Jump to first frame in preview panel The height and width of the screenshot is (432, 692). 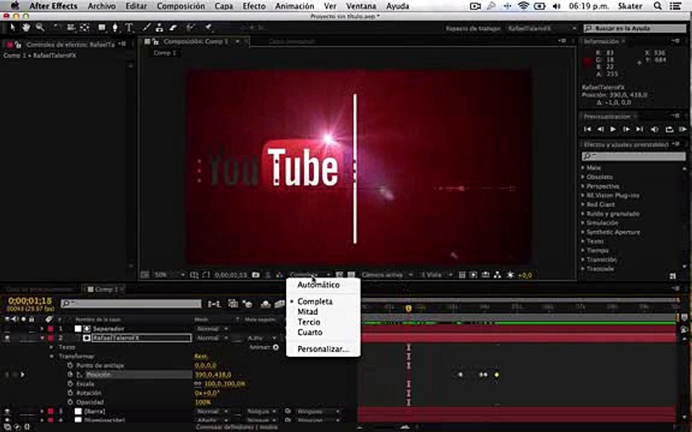click(x=587, y=129)
